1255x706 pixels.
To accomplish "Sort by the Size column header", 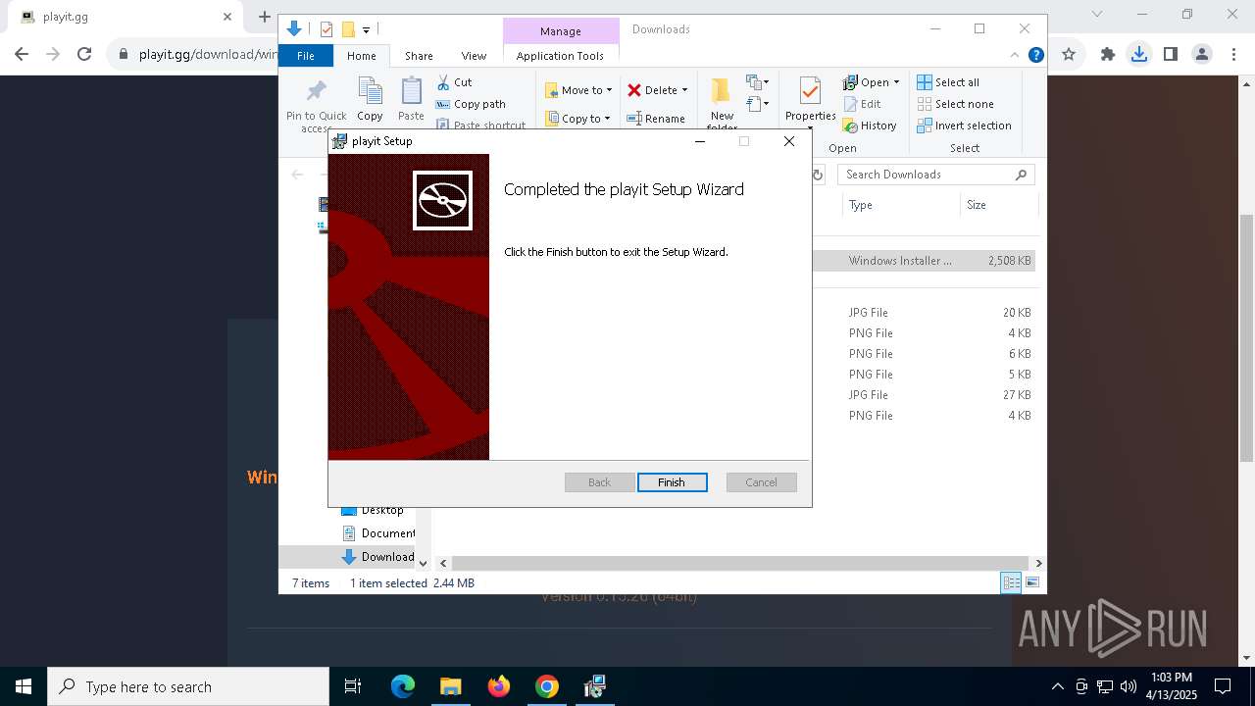I will point(998,205).
